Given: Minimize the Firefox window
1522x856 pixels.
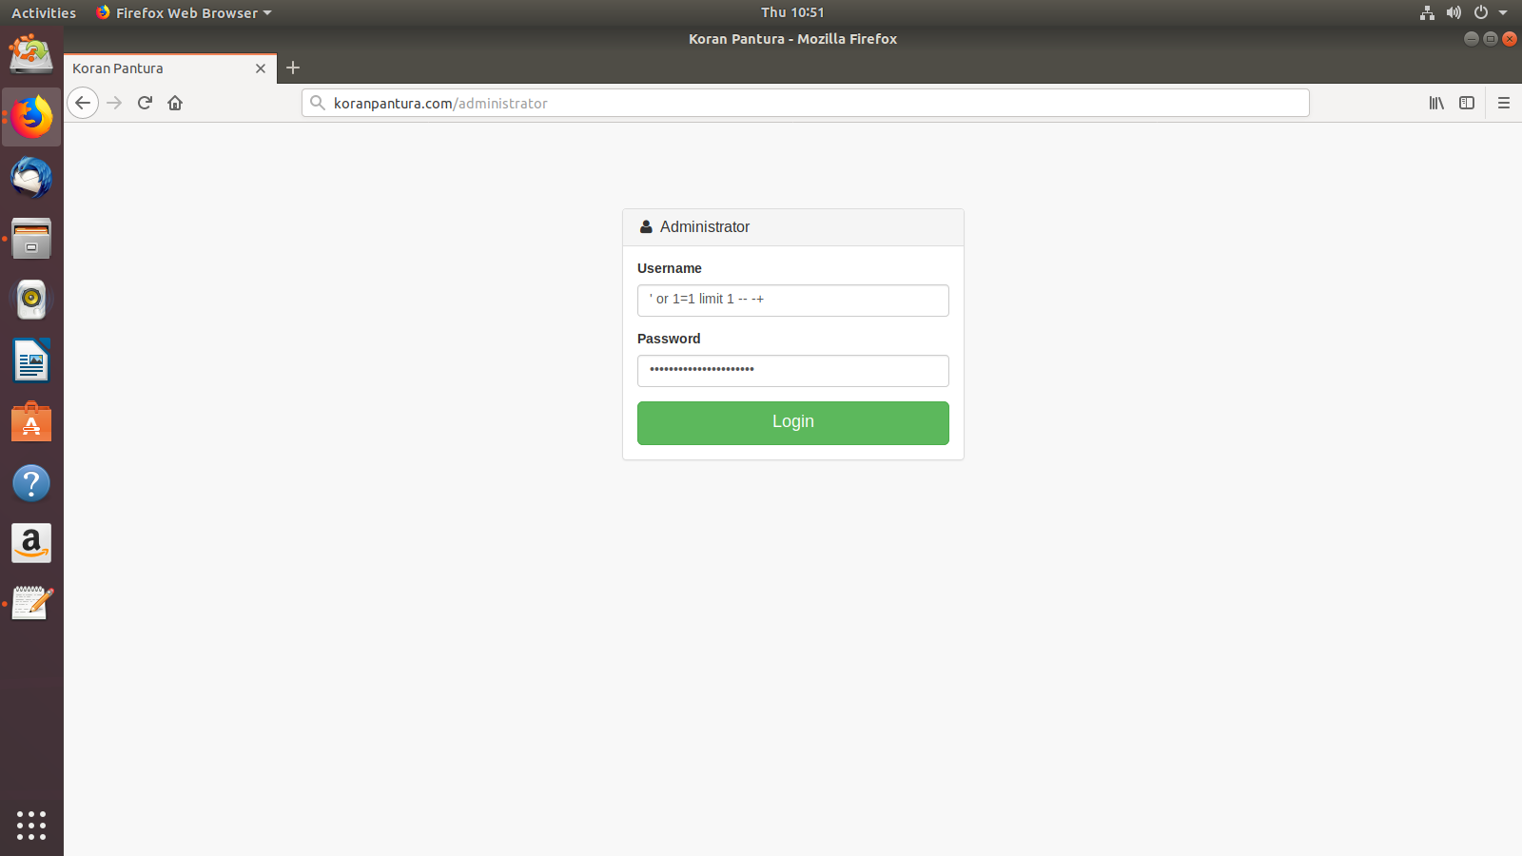Looking at the screenshot, I should click(1471, 39).
